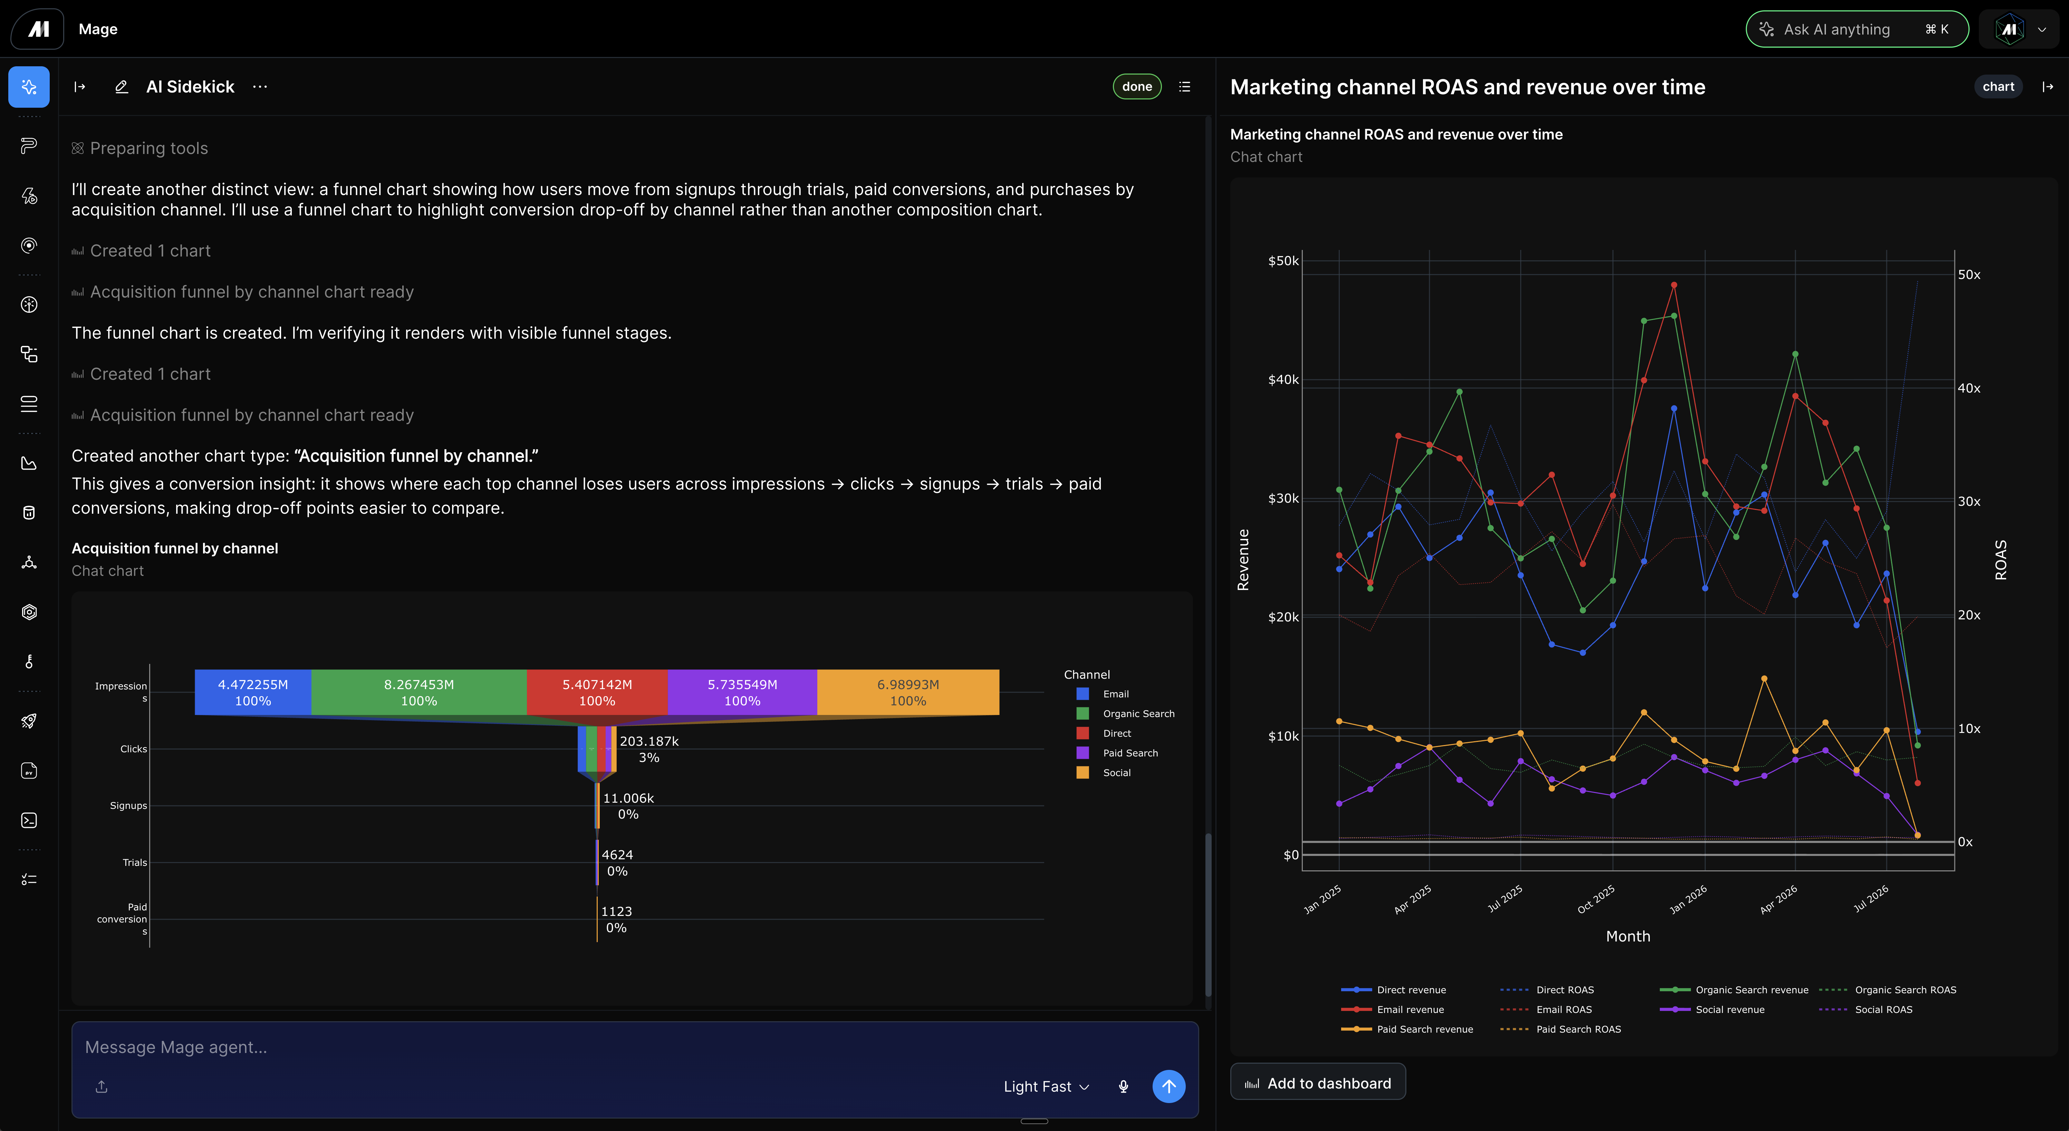Toggle Email ROAS dashed legend entry

click(x=1546, y=1010)
